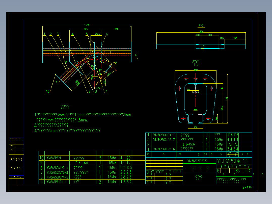The width and height of the screenshot is (272, 204).
Task: Click the K??? name in row 6
Action: [x=77, y=177]
